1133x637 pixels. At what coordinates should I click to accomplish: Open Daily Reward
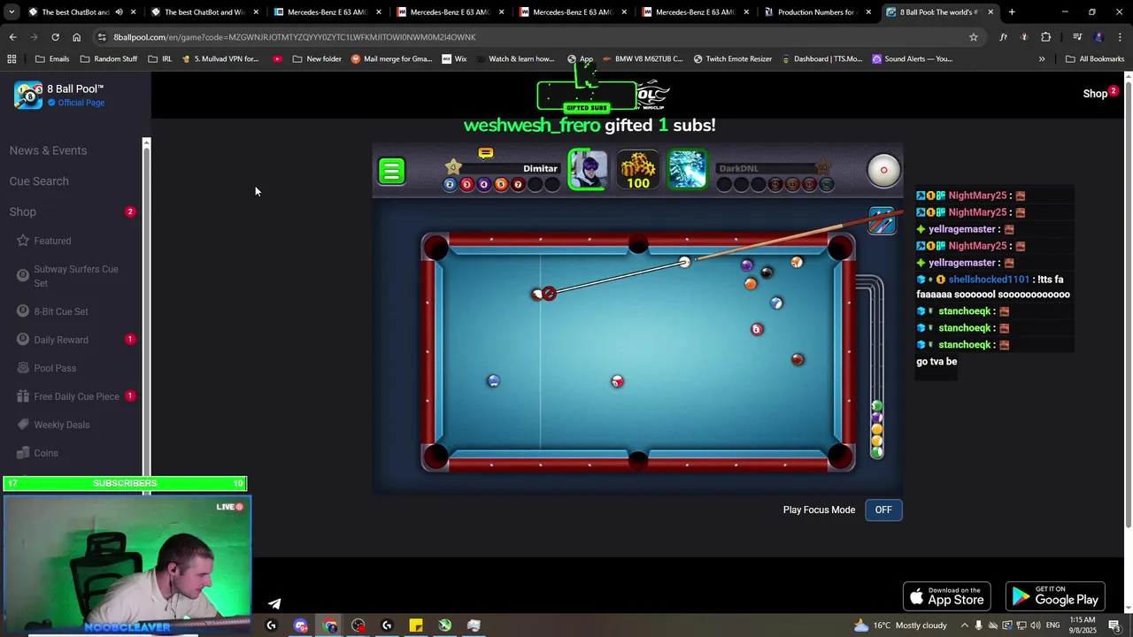pyautogui.click(x=60, y=340)
